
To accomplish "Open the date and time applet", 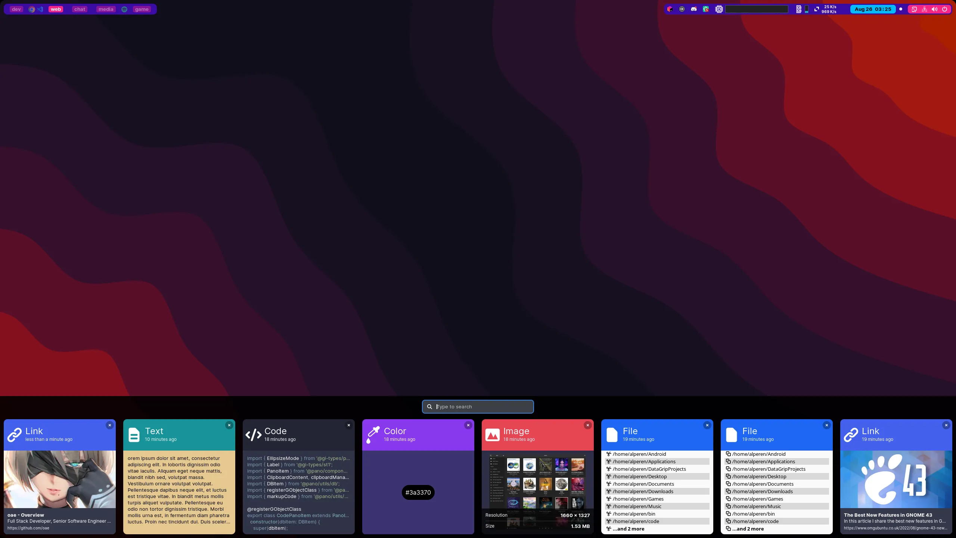I will point(872,9).
